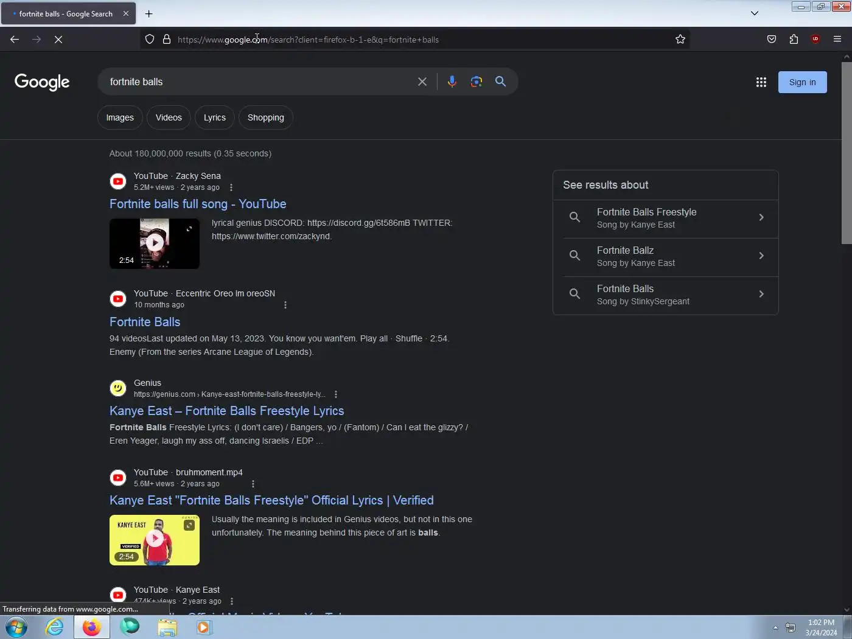Show hidden system tray icons
This screenshot has width=852, height=639.
[x=775, y=627]
